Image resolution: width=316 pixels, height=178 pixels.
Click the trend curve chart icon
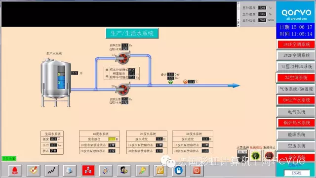[x=51, y=171]
